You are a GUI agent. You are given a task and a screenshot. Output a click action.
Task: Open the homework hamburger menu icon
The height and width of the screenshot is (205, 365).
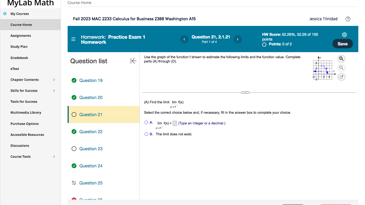coord(73,39)
